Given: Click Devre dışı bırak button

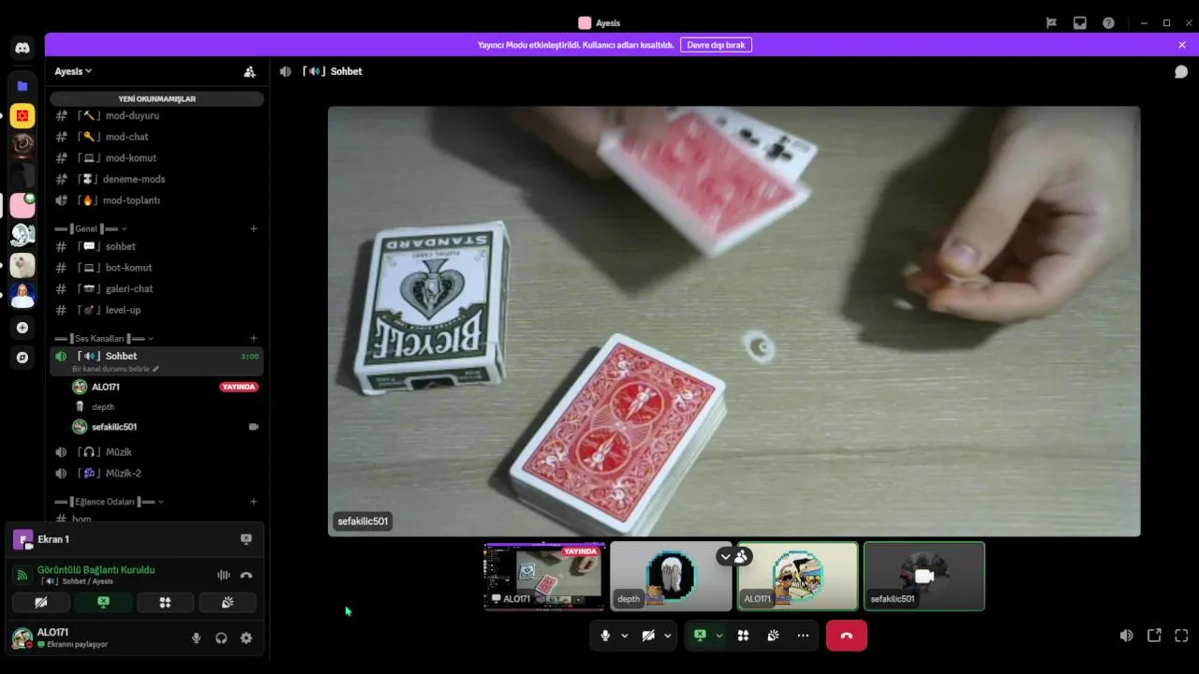Looking at the screenshot, I should pos(716,45).
